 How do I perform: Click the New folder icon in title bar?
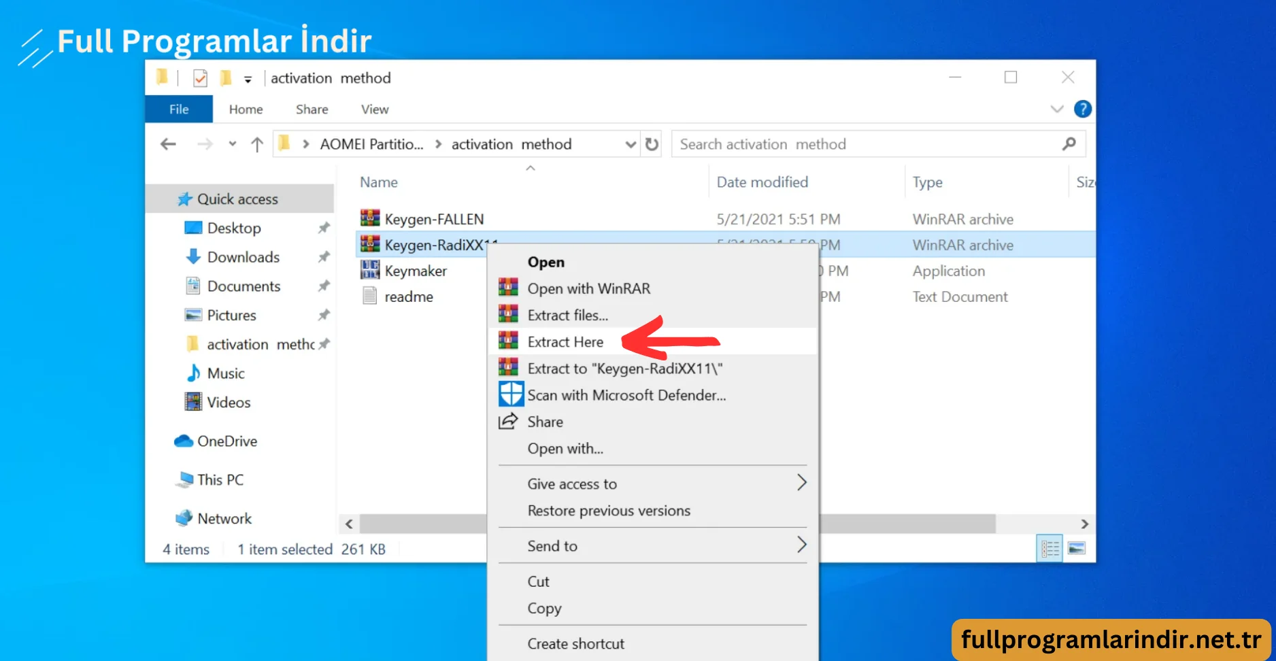(226, 78)
